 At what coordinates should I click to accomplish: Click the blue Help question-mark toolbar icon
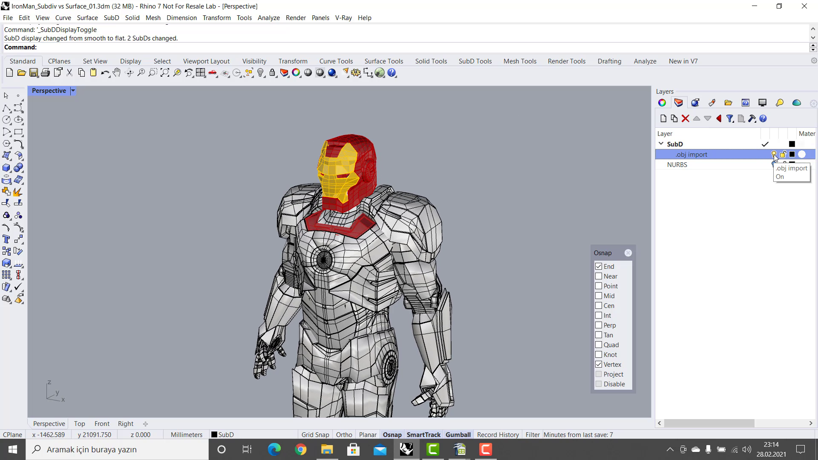click(392, 73)
